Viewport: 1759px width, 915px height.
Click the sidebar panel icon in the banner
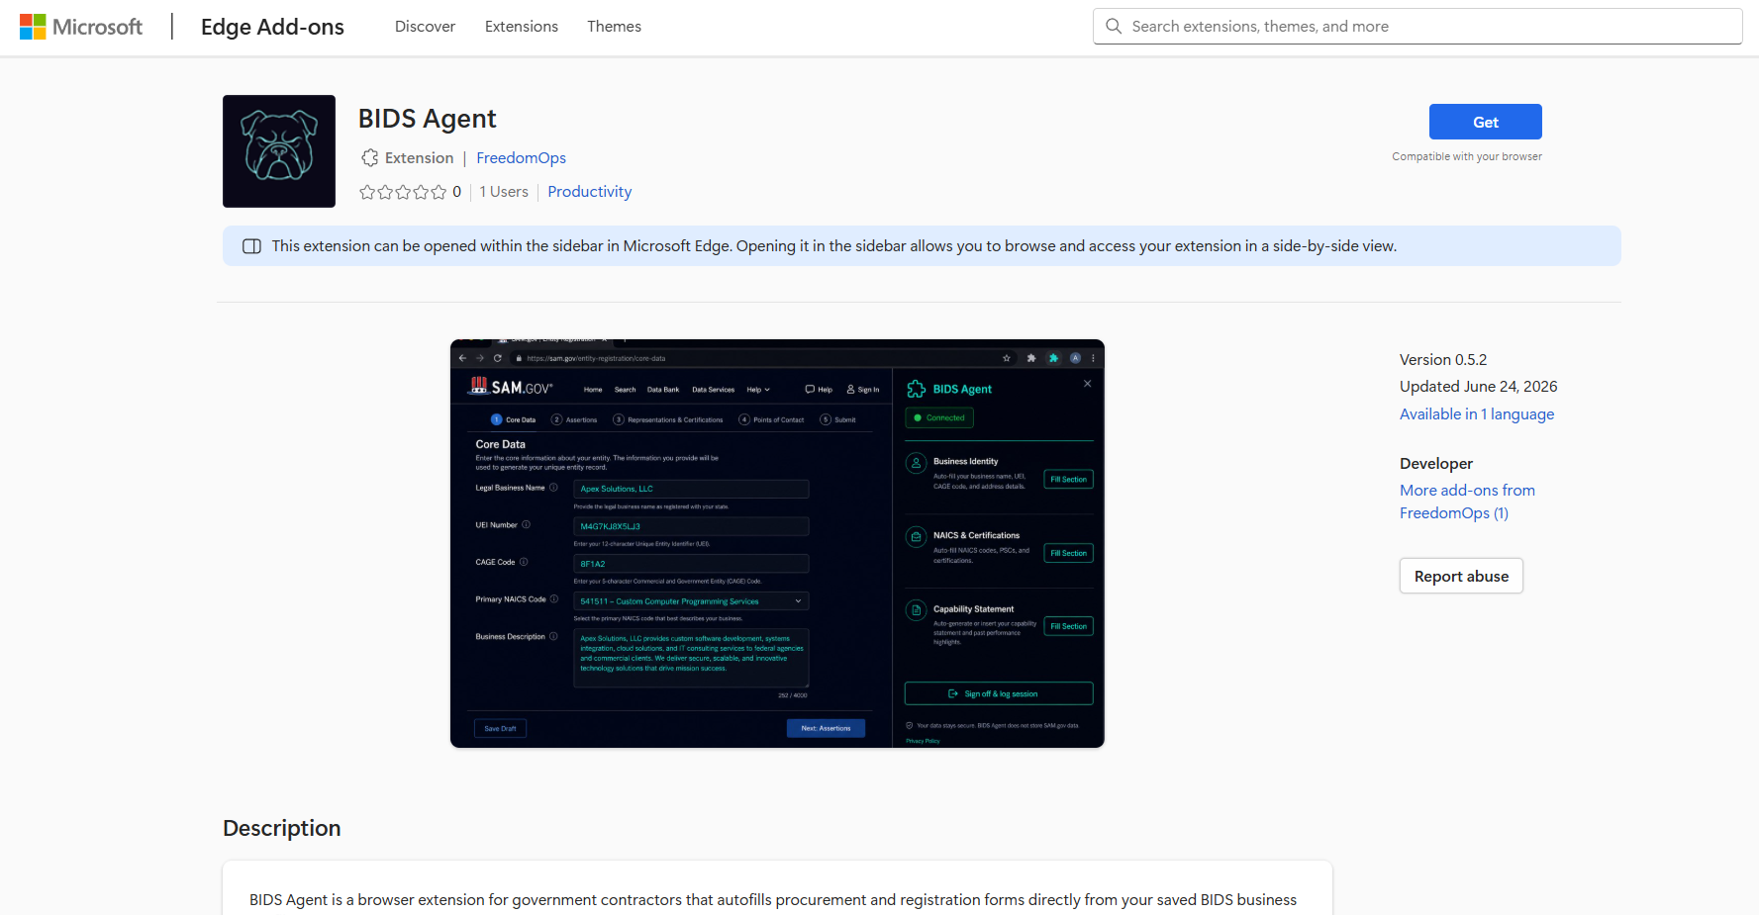(252, 246)
